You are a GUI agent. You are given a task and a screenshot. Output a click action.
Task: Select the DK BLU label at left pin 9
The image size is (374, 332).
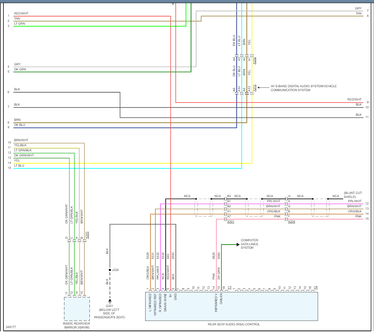[20, 125]
